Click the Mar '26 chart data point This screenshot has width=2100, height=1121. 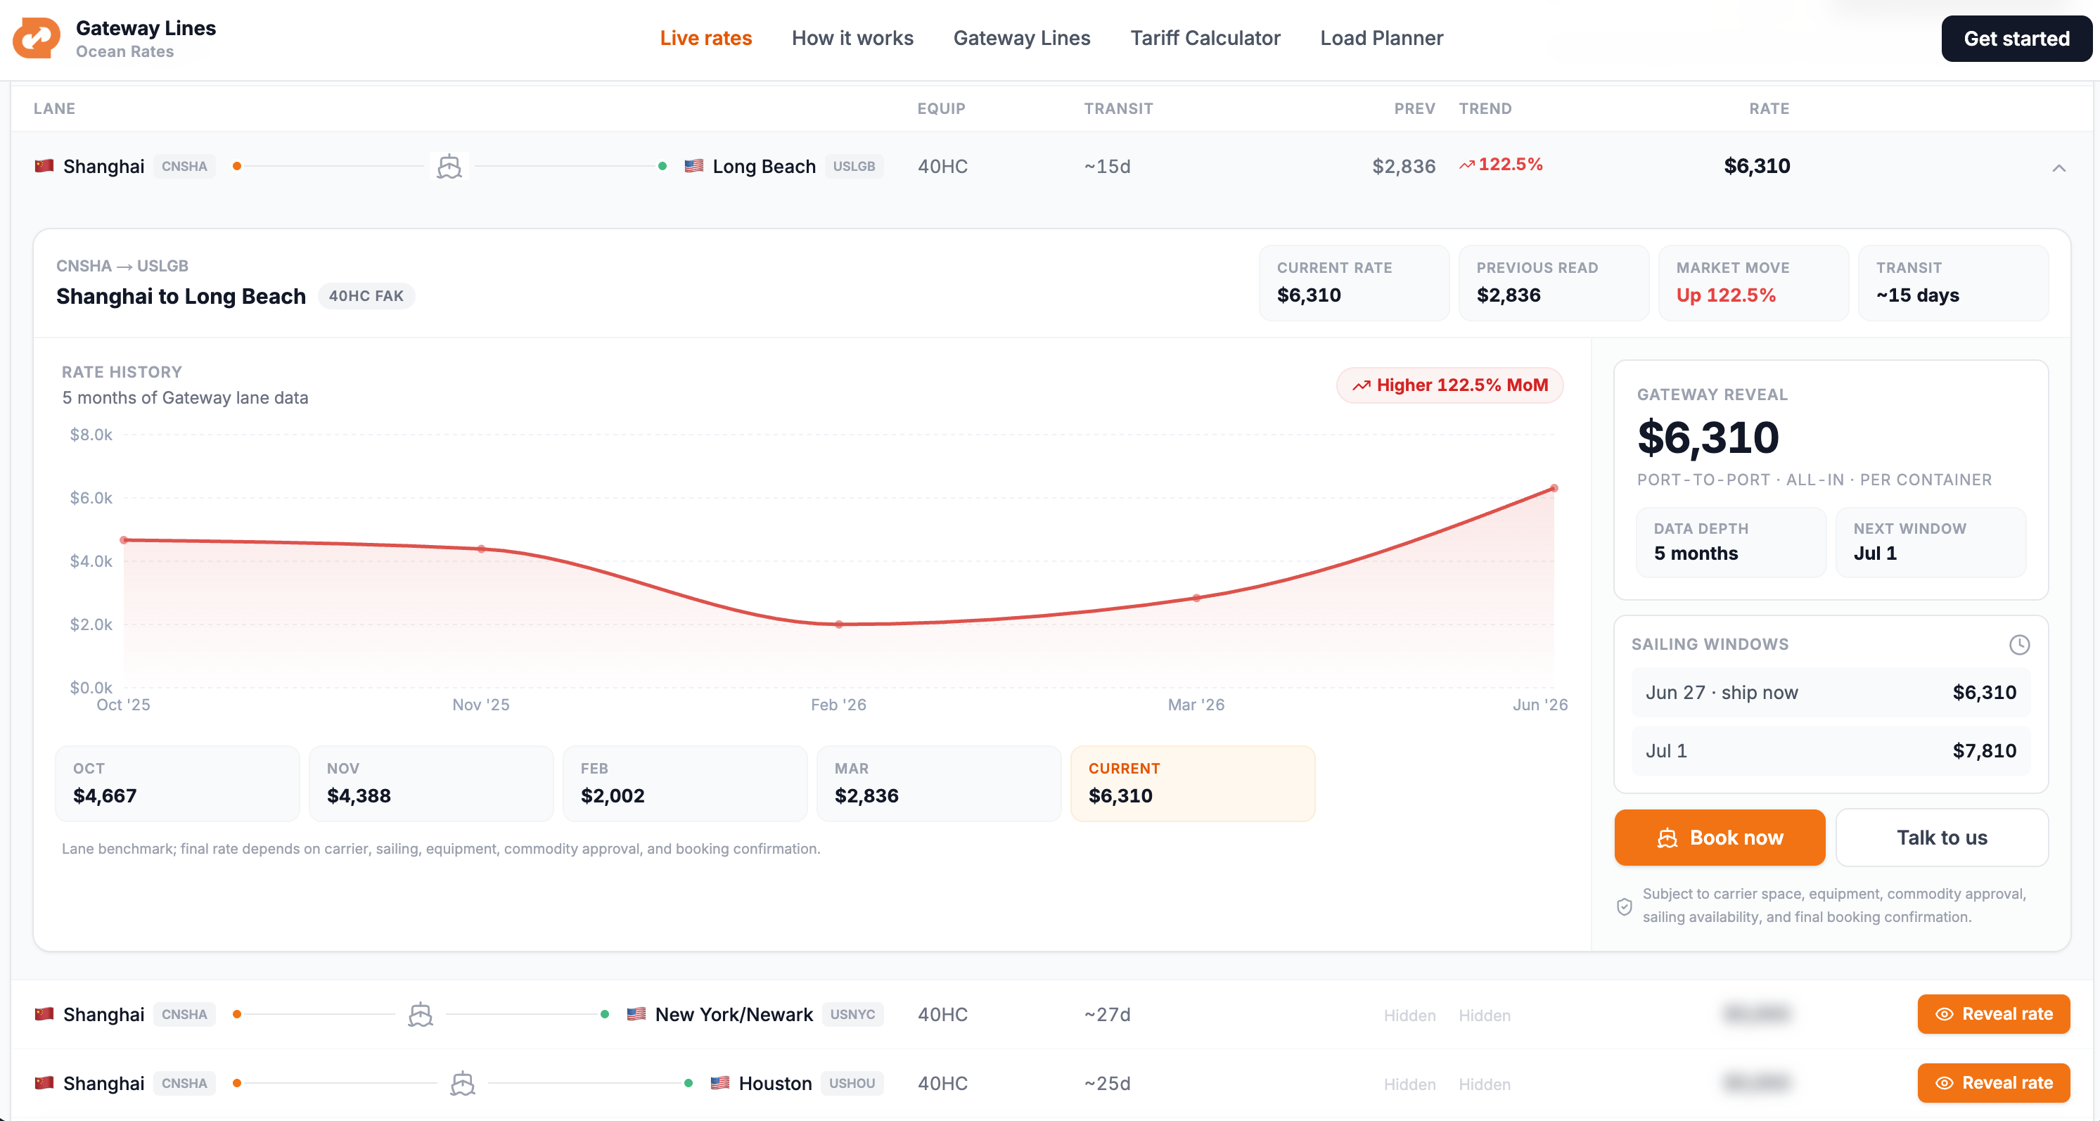coord(1197,598)
